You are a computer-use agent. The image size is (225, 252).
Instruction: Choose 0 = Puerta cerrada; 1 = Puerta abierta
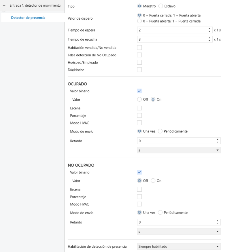click(x=139, y=15)
